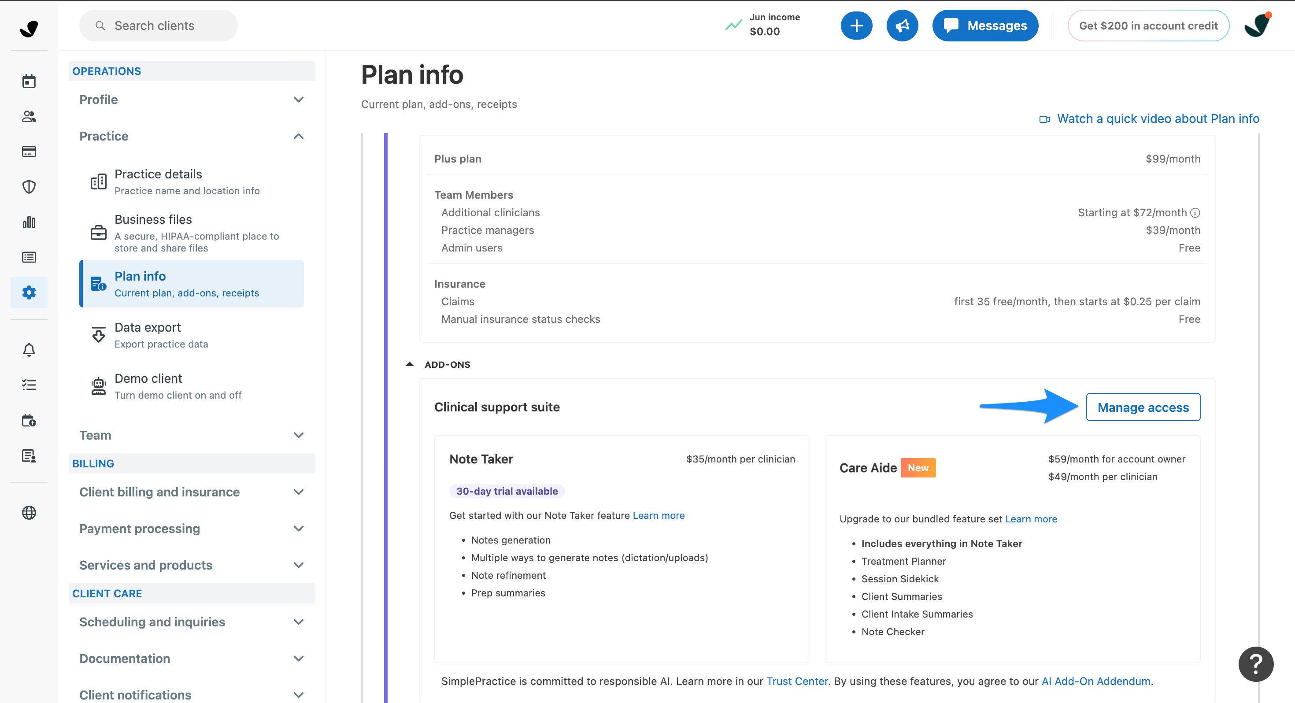This screenshot has height=703, width=1295.
Task: Click the OPERATIONS section header
Action: 191,71
